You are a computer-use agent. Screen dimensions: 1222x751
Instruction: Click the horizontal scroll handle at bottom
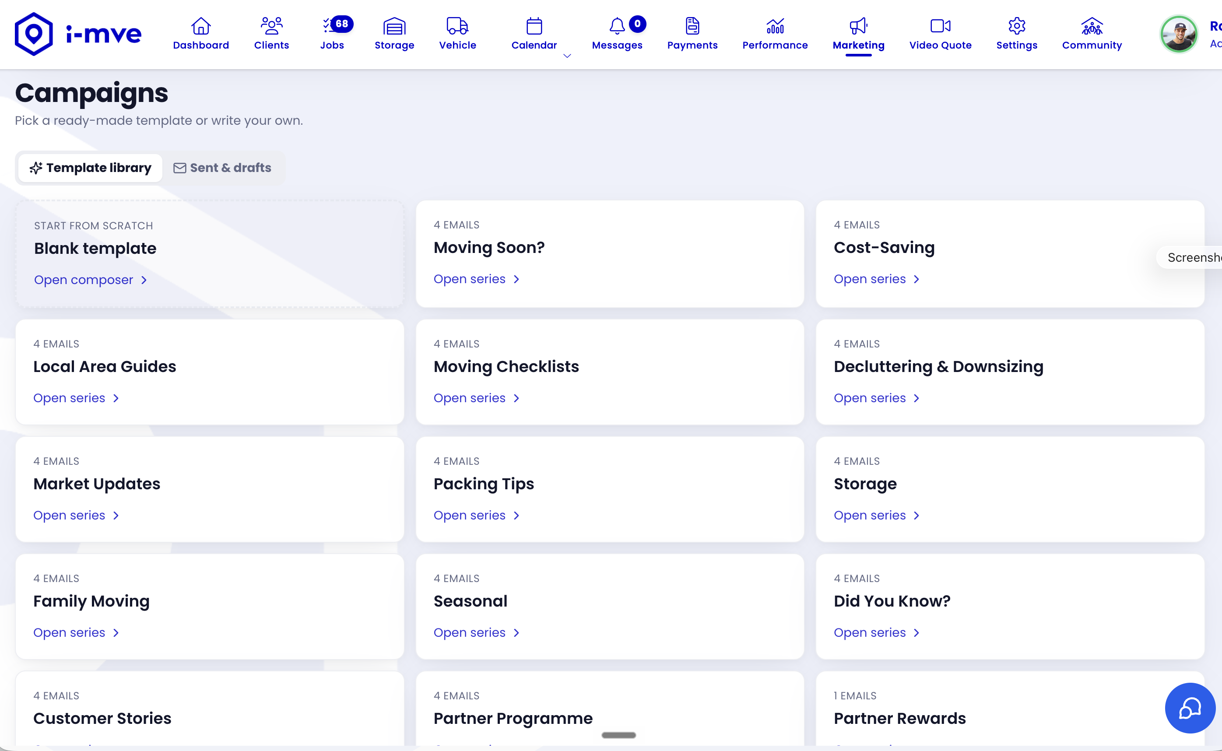tap(618, 735)
